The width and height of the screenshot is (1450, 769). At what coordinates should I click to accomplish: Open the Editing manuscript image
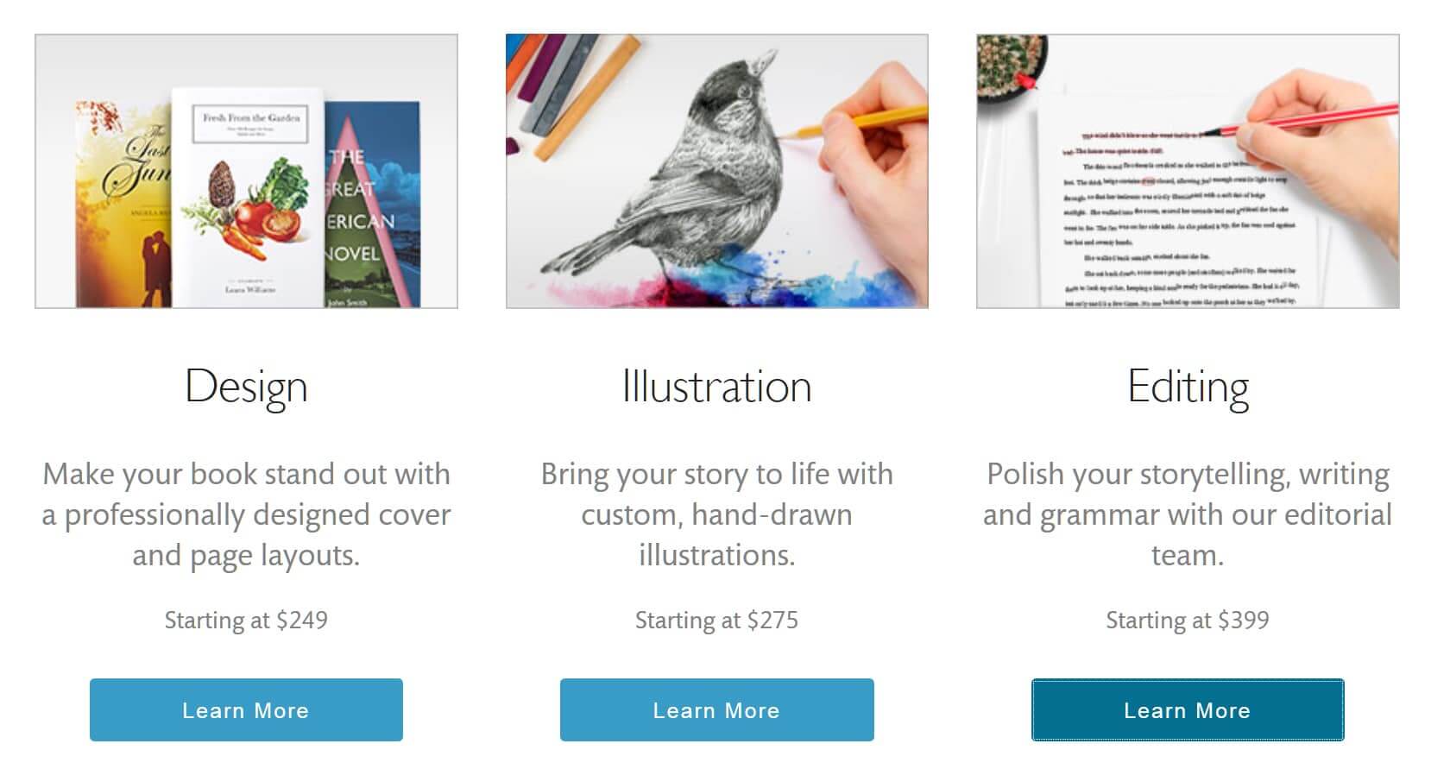tap(1188, 171)
